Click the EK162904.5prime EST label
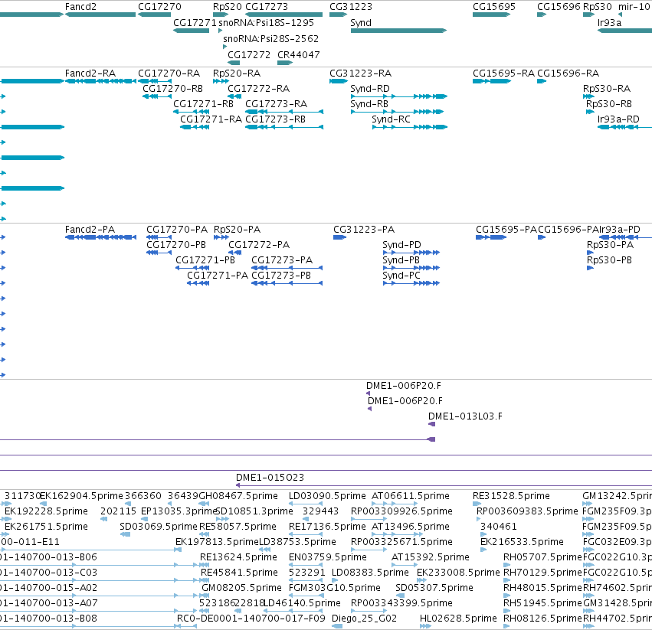652x630 pixels. [82, 496]
